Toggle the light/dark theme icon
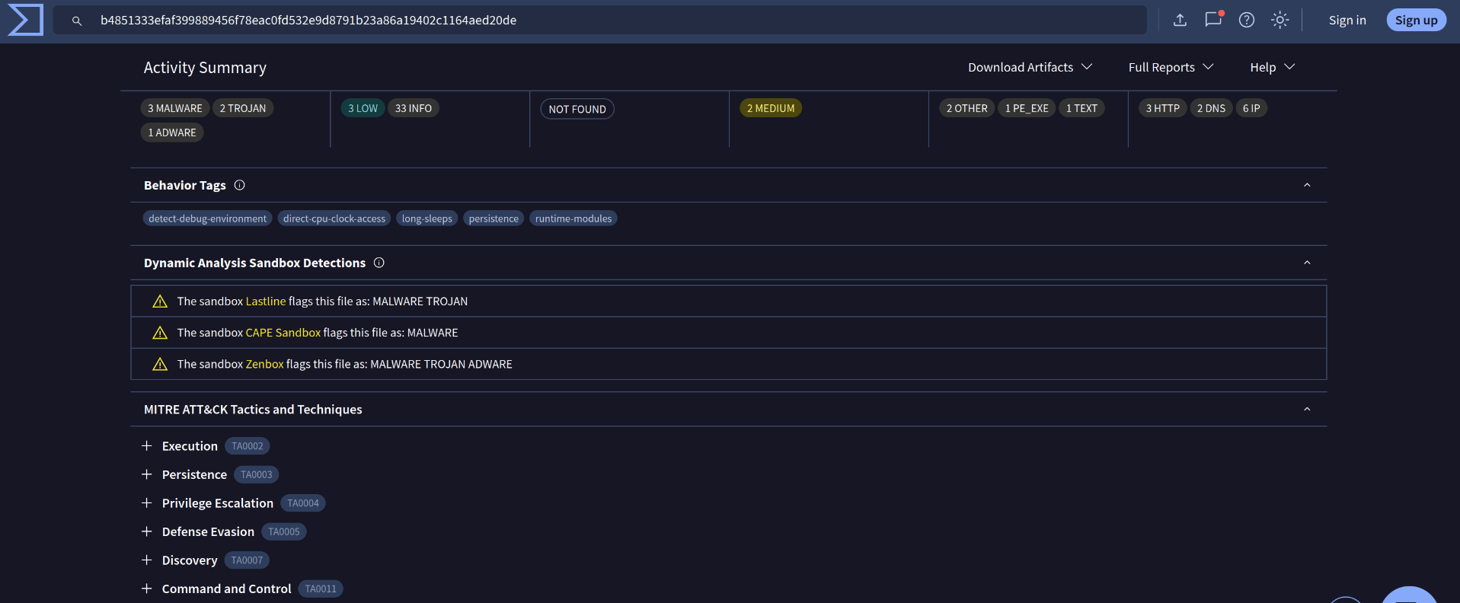1460x603 pixels. (x=1280, y=21)
